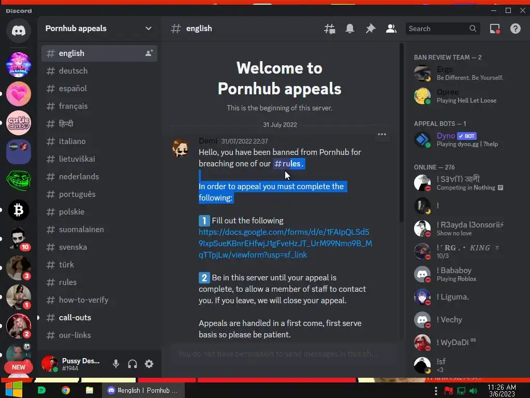Open the Threads icon in channel header
The width and height of the screenshot is (530, 398).
point(330,29)
